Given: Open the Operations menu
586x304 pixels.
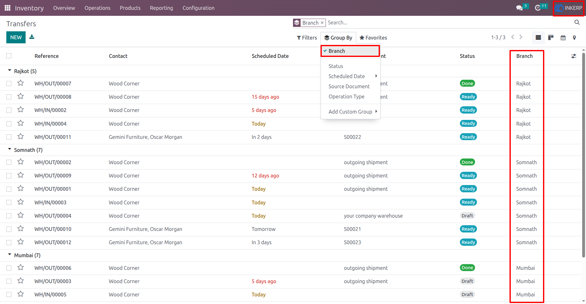Looking at the screenshot, I should tap(97, 8).
